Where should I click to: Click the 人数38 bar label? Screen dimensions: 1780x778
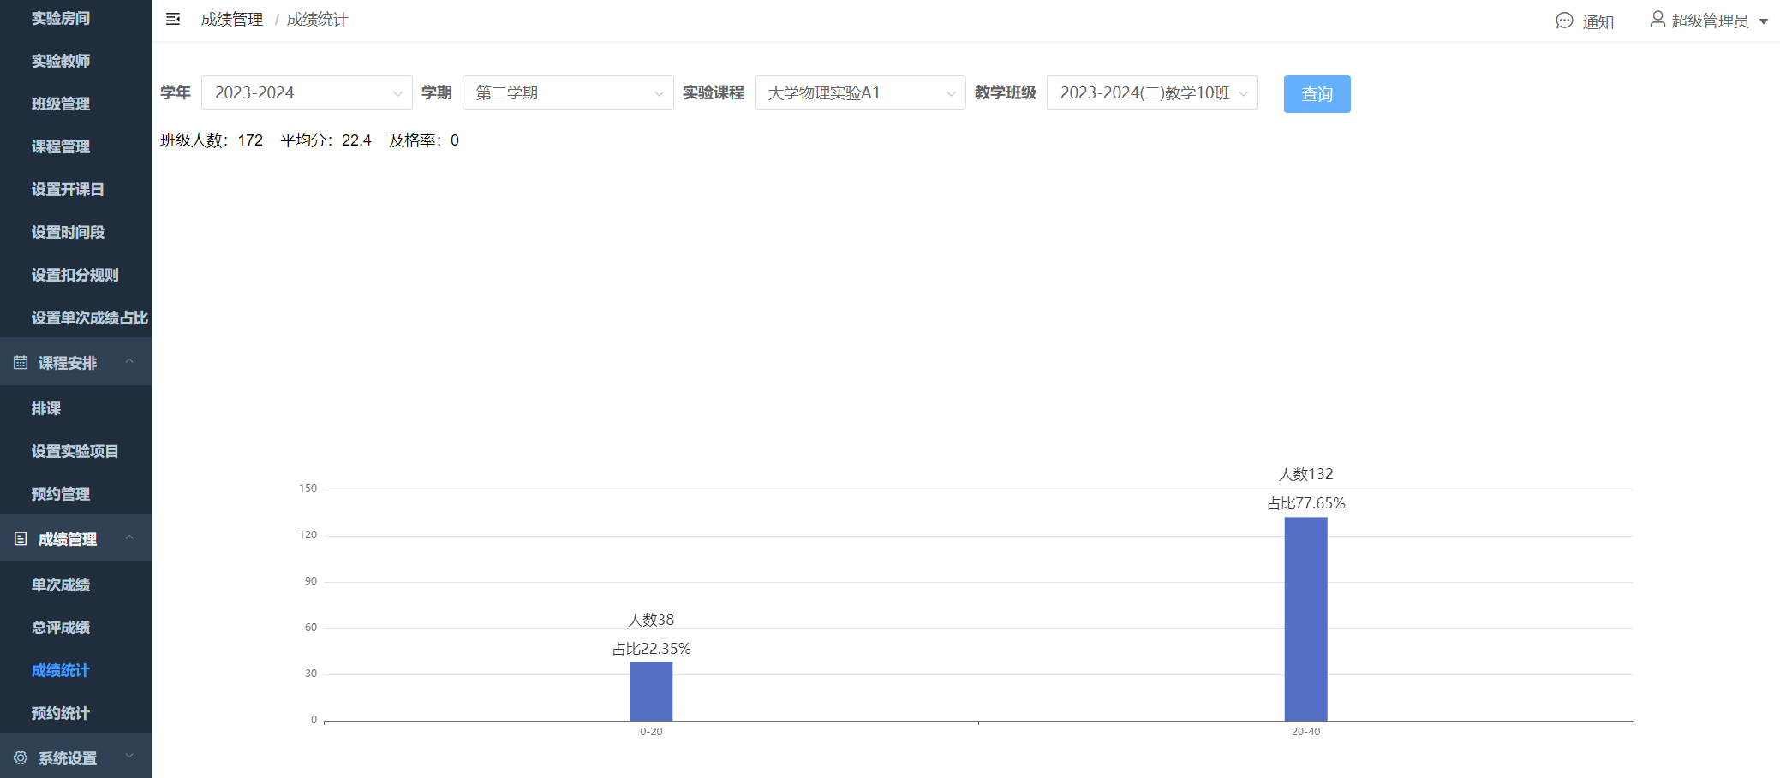point(651,620)
